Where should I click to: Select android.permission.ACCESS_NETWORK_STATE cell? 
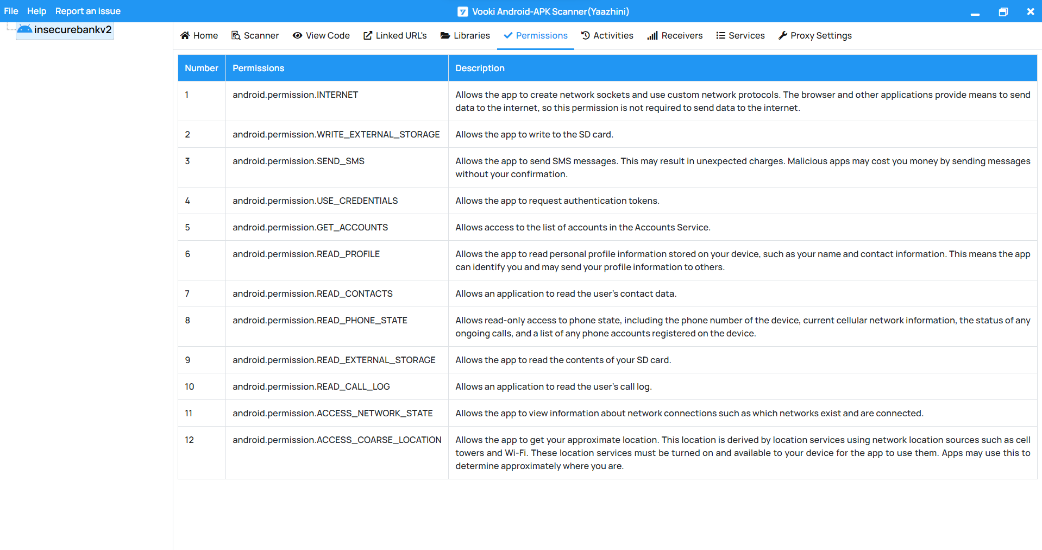click(x=337, y=413)
